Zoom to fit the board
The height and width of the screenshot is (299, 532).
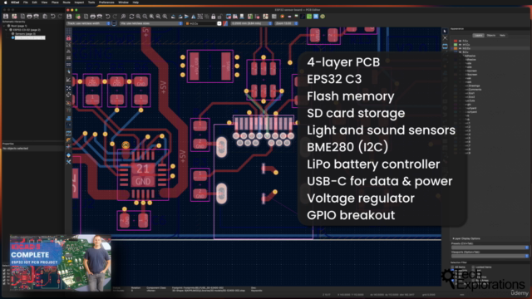(x=151, y=17)
